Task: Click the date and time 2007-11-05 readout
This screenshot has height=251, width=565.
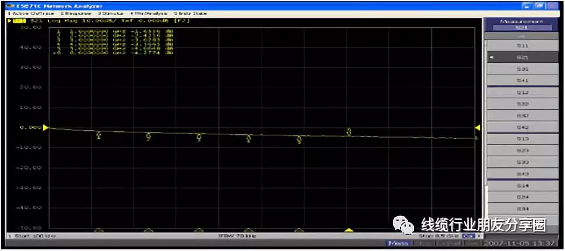Action: coord(520,243)
